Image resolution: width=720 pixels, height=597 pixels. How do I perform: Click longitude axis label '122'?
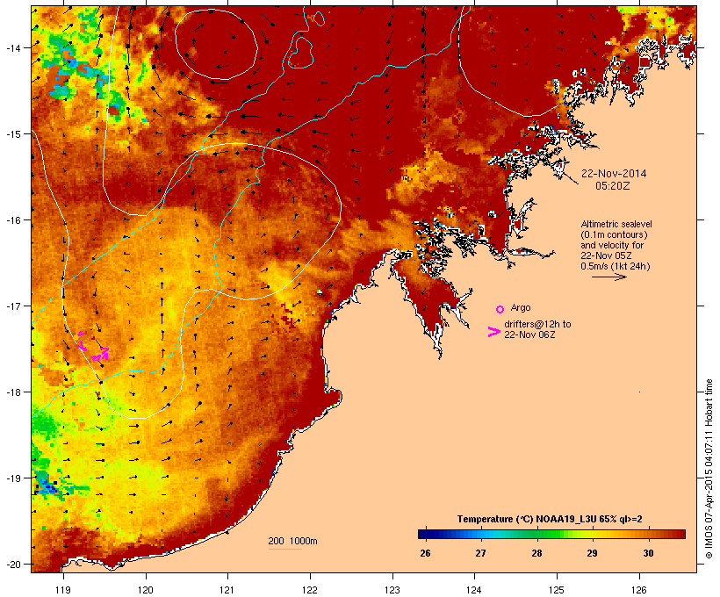pos(310,590)
